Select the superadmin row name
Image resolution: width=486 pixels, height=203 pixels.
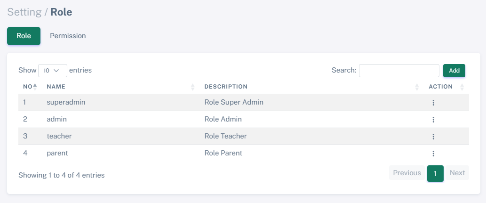(66, 102)
